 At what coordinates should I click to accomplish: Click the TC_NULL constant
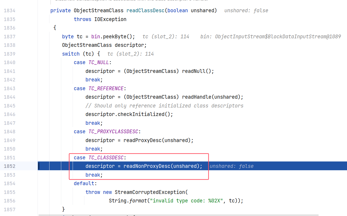(x=99, y=63)
